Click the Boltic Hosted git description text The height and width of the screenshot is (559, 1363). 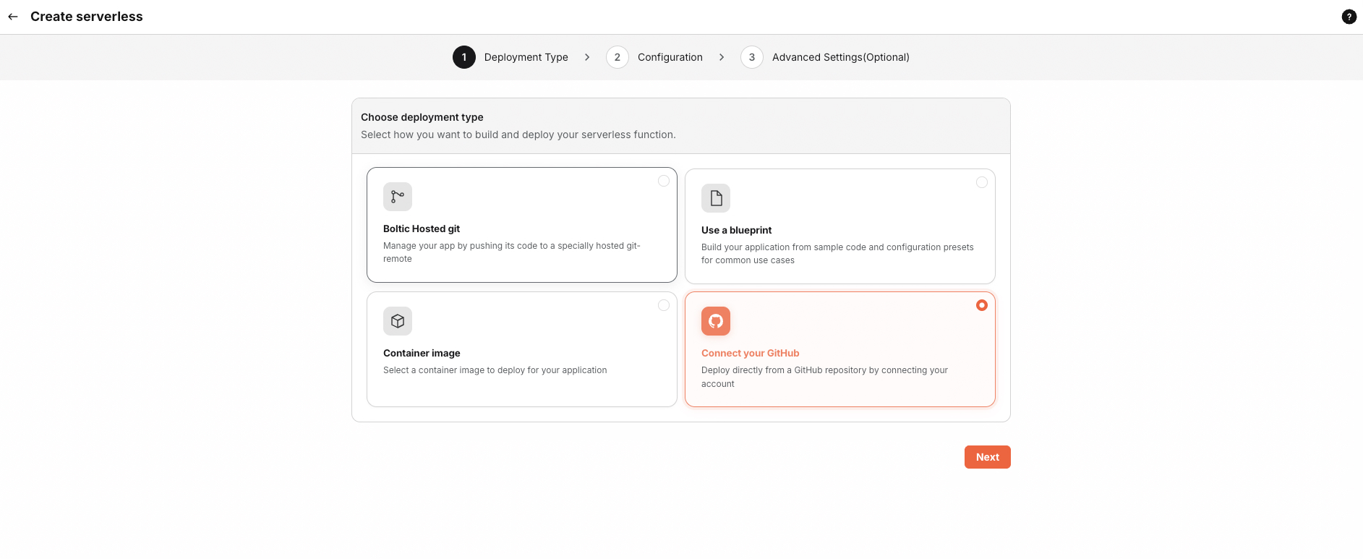512,252
